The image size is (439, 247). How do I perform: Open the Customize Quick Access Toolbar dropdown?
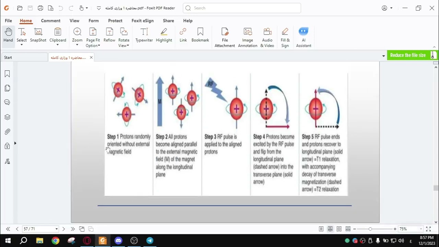(99, 8)
